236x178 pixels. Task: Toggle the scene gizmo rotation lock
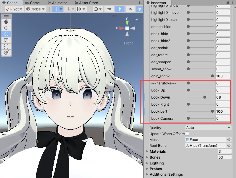pos(137,19)
